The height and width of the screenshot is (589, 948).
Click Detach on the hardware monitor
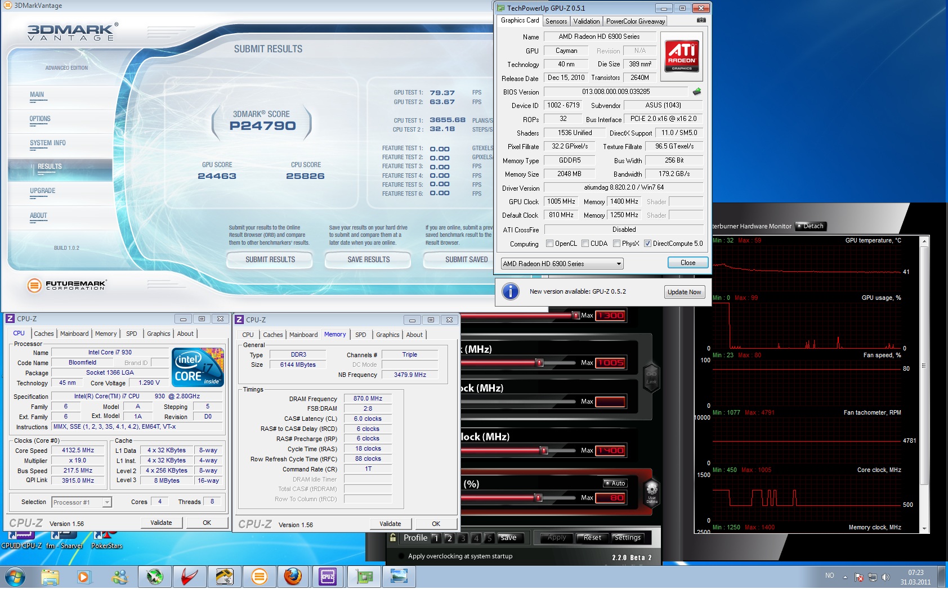810,226
